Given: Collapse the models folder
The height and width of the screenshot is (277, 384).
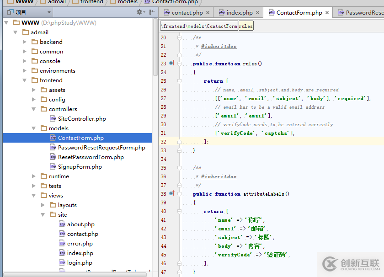Looking at the screenshot, I should tap(34, 128).
